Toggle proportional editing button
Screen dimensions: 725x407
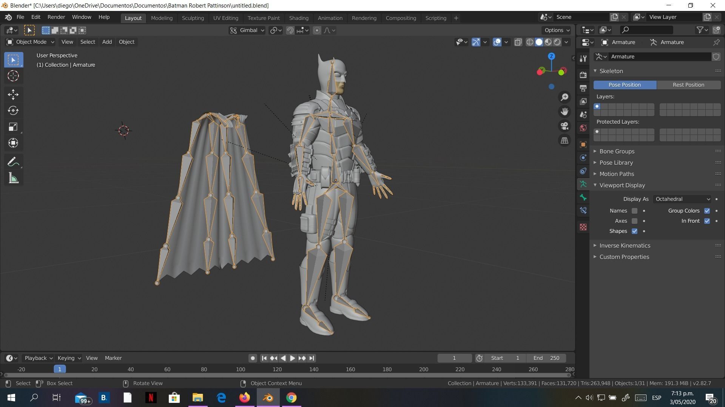[x=317, y=31]
